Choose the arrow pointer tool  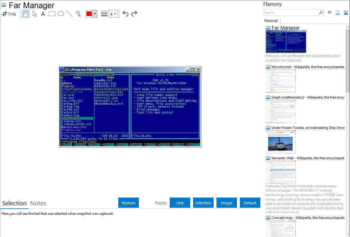pyautogui.click(x=34, y=14)
